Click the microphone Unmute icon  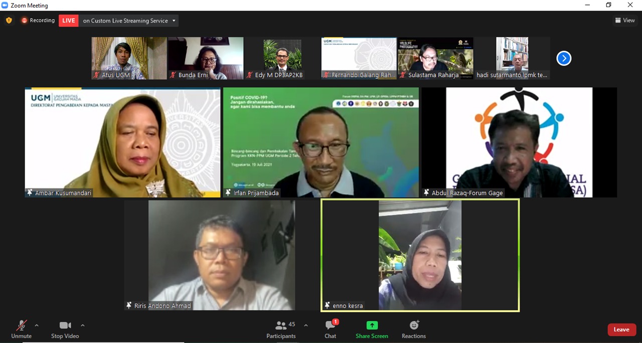point(21,325)
